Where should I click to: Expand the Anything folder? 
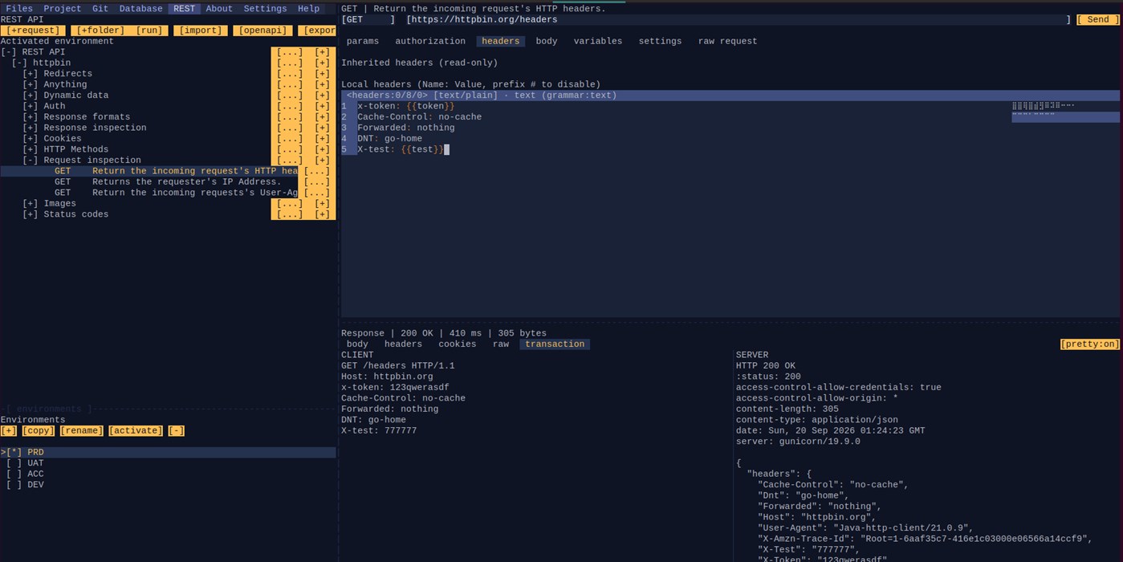(31, 84)
